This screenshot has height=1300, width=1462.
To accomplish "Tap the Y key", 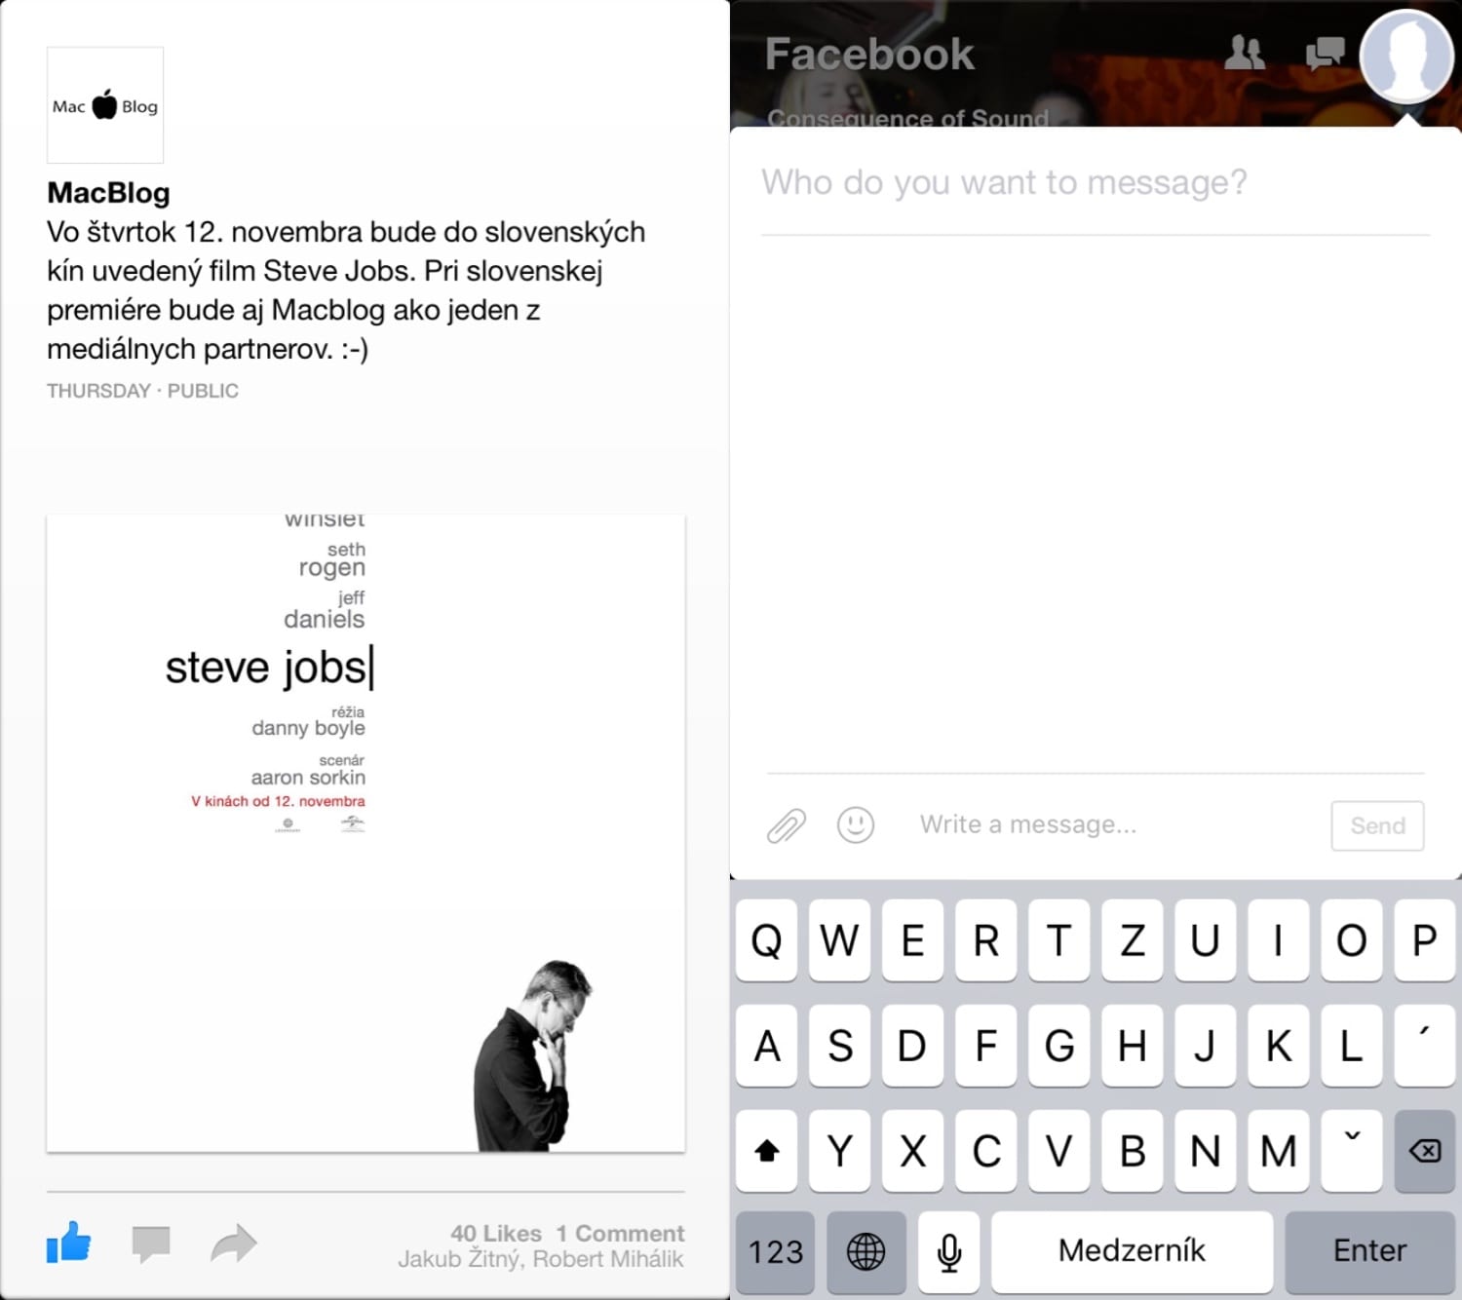I will point(840,1151).
